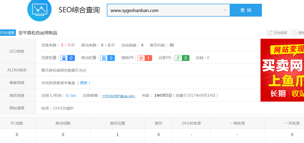Image resolution: width=304 pixels, height=143 pixels.
Task: Click the 首页位置 value 1
Action: pos(118,135)
